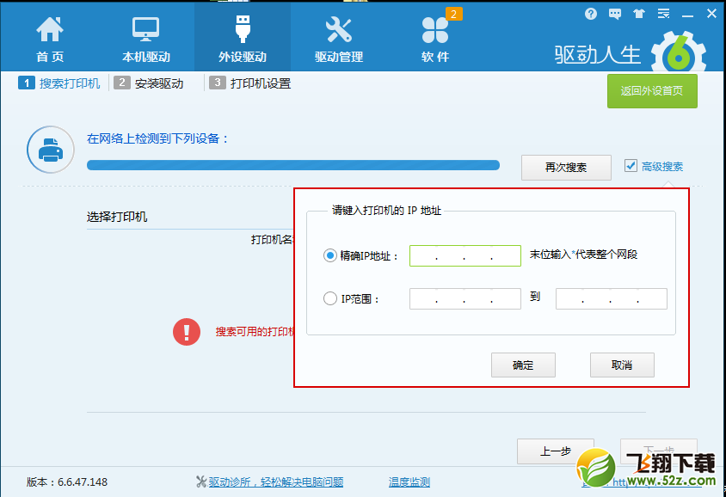The width and height of the screenshot is (726, 497).
Task: Select step 2 安装驱动
Action: 149,83
